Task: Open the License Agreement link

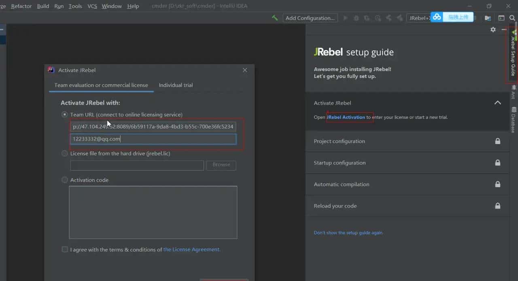Action: click(x=191, y=249)
